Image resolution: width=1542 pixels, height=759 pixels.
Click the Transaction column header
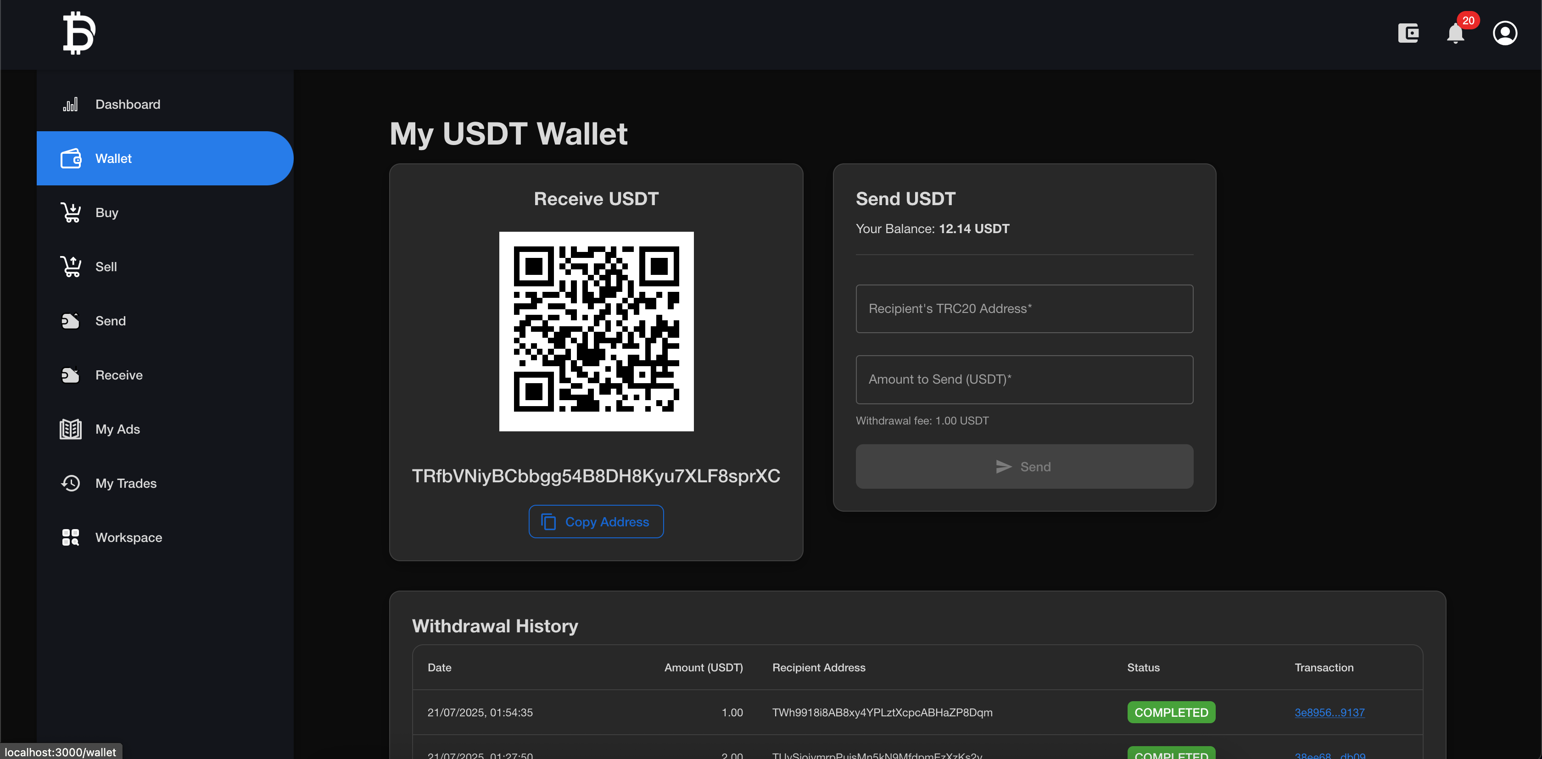[1324, 667]
